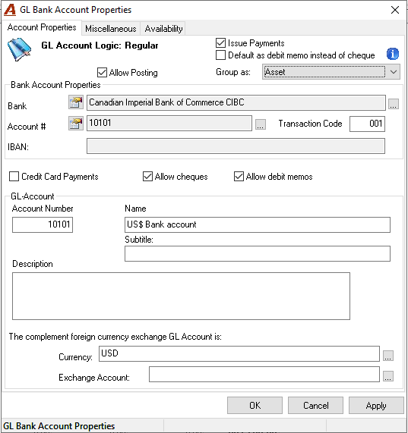Click the OK button
Image resolution: width=408 pixels, height=433 pixels.
(255, 406)
